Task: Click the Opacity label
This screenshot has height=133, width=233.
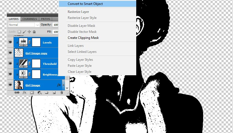Action: coord(46,25)
